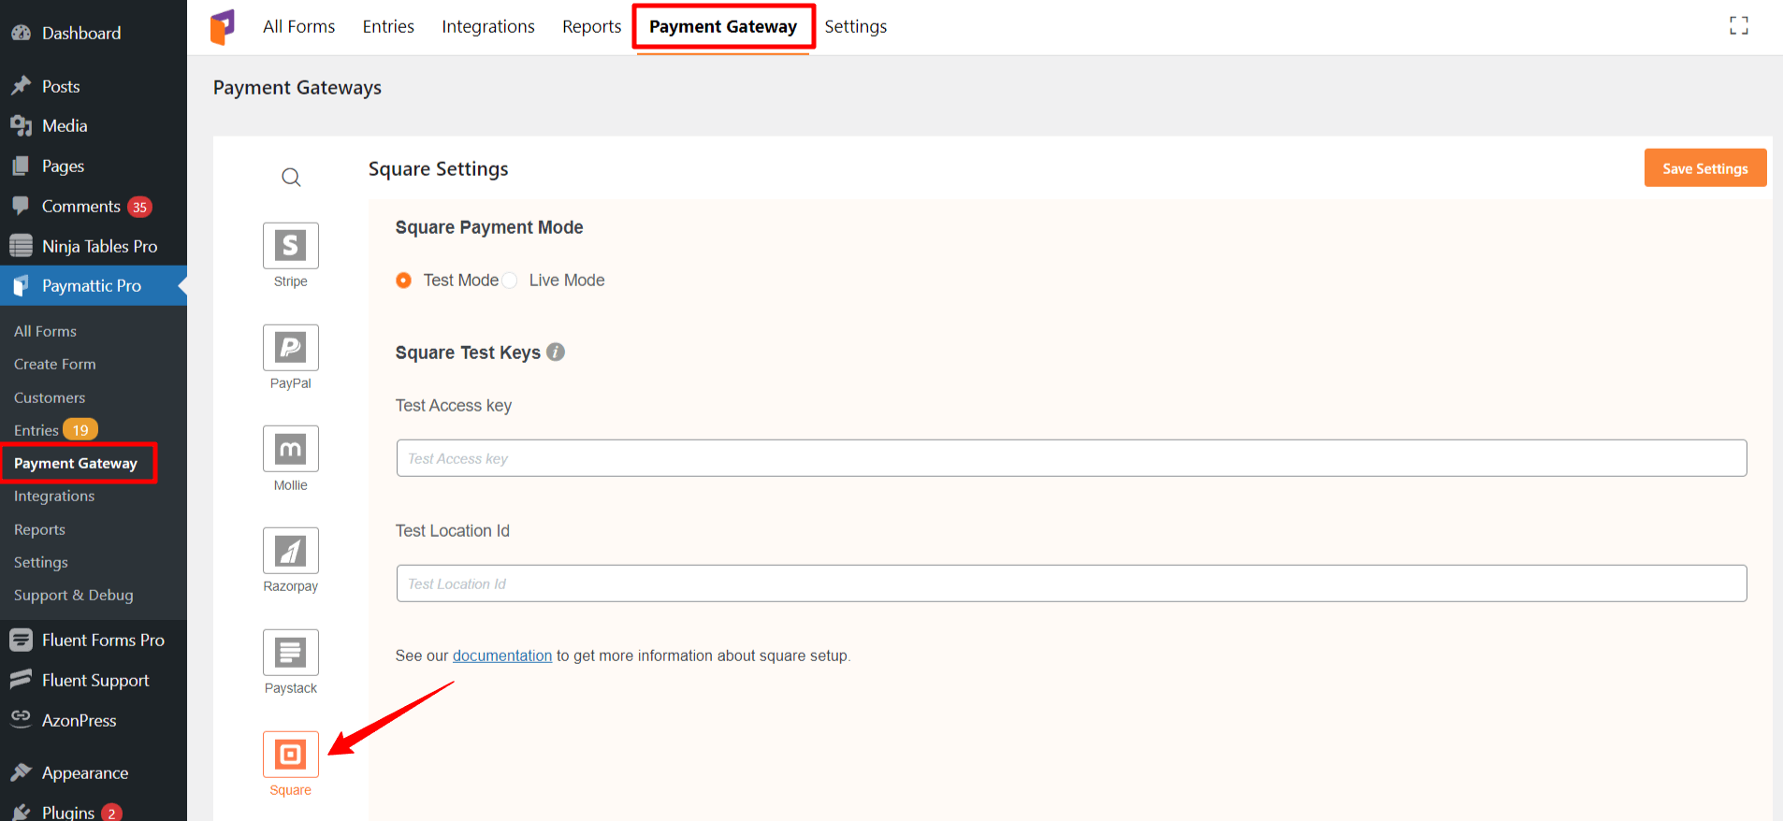Open the Stripe gateway icon
The width and height of the screenshot is (1783, 821).
click(x=290, y=245)
